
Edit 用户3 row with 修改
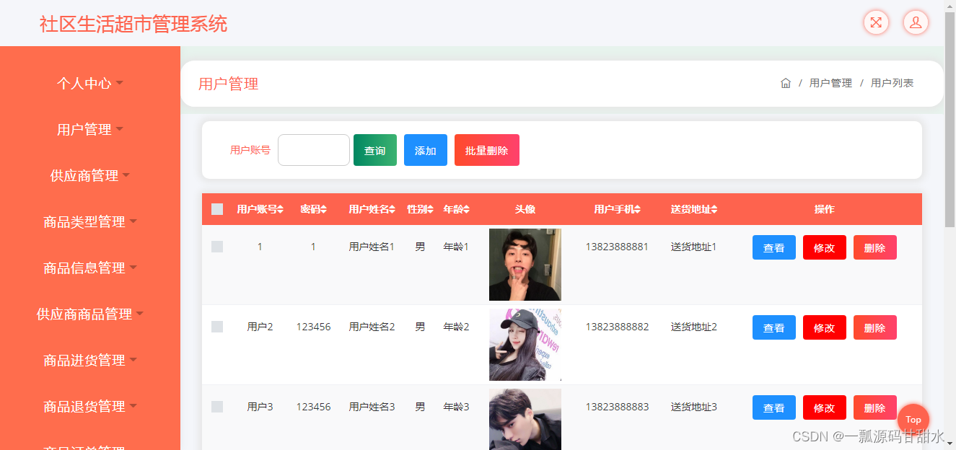pos(825,407)
